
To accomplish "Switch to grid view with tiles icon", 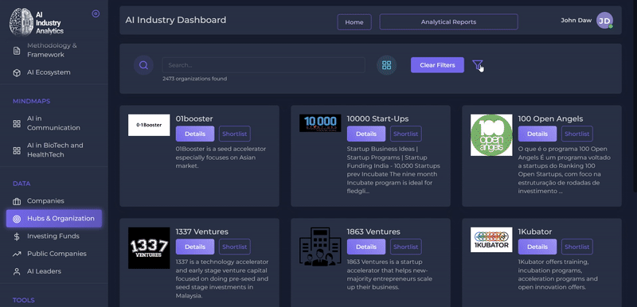I will [x=386, y=65].
